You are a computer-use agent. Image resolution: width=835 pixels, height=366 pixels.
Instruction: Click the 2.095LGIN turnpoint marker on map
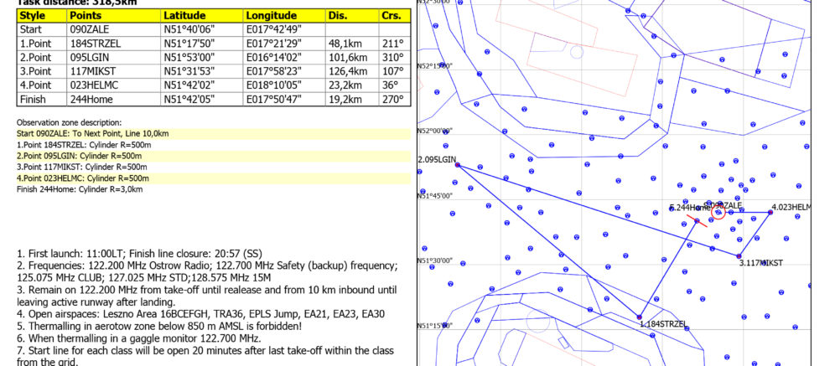click(x=457, y=165)
